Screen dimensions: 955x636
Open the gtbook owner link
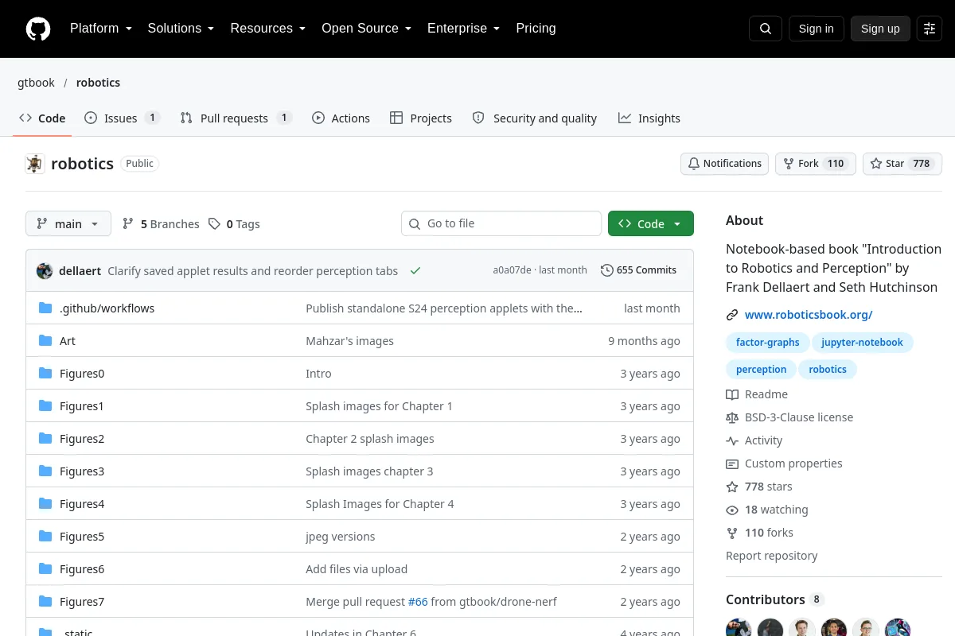pyautogui.click(x=36, y=83)
